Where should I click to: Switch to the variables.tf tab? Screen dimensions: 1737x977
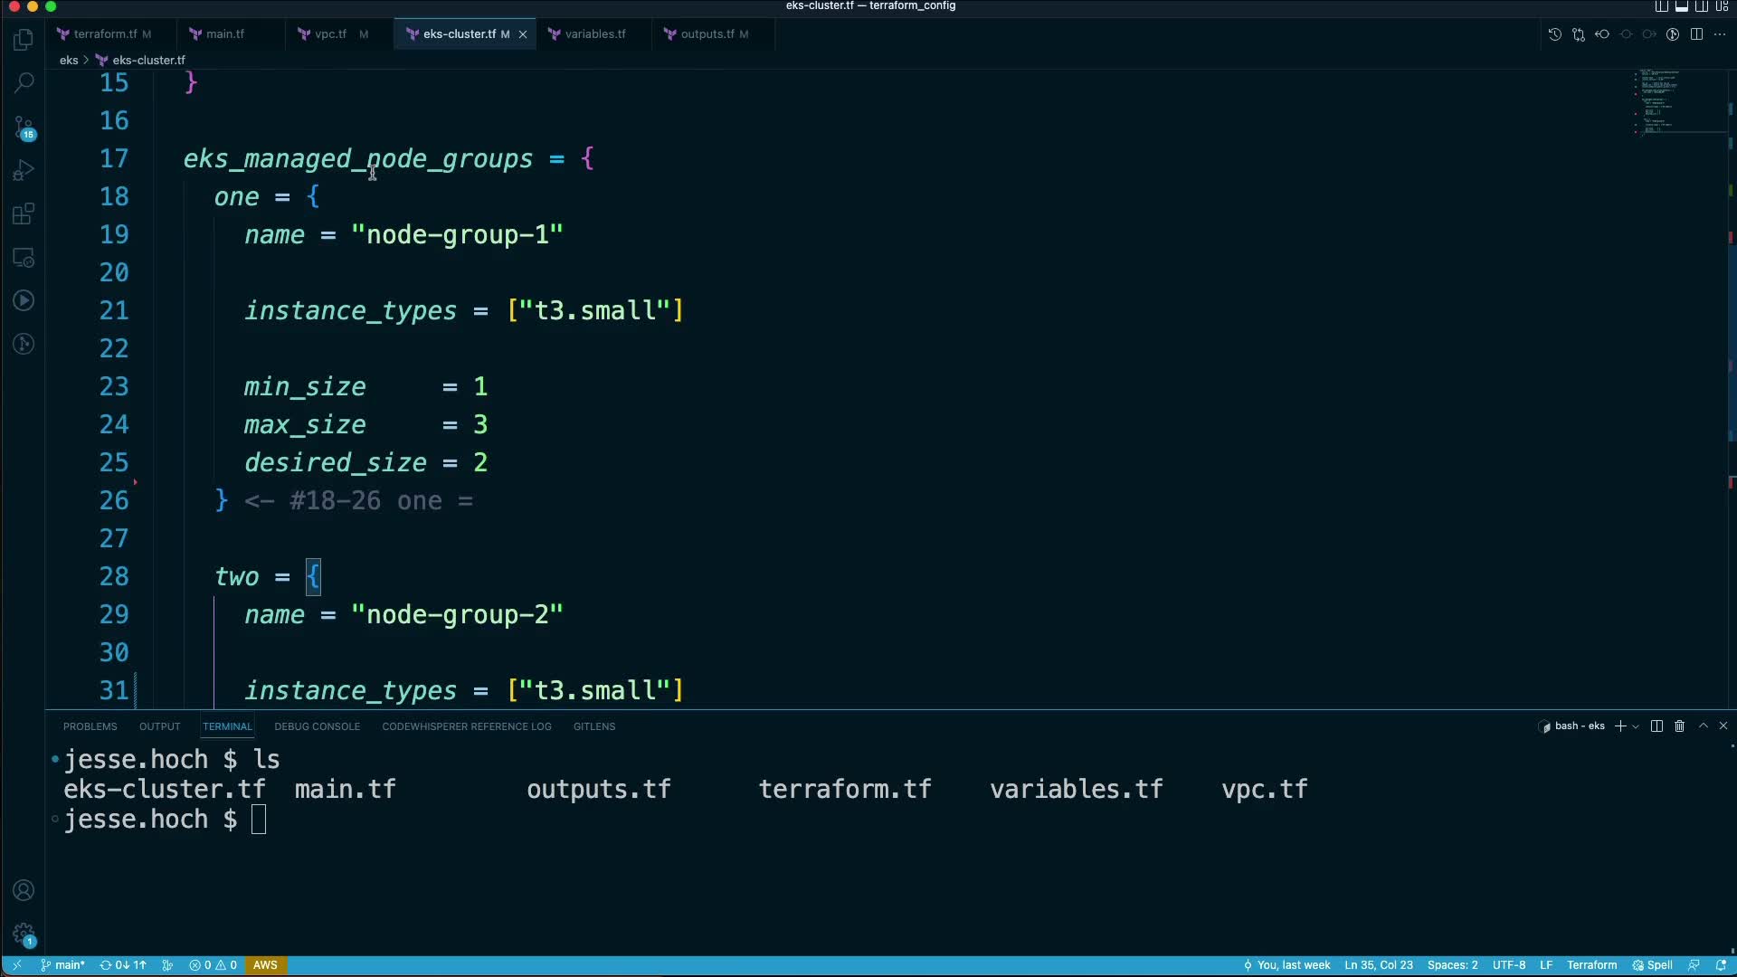coord(594,34)
